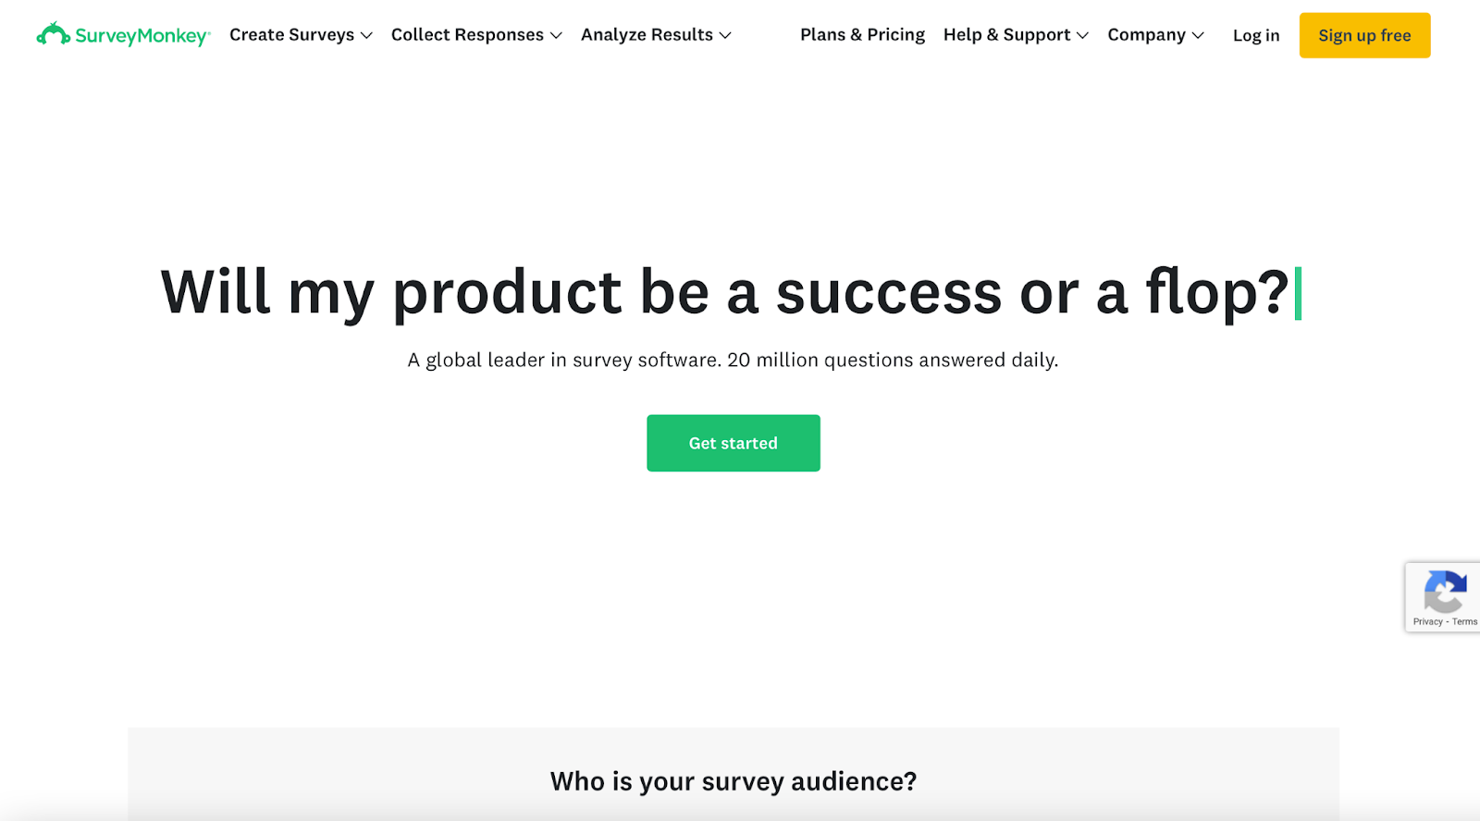
Task: Open the reCAPTCHA Privacy link
Action: click(1427, 622)
